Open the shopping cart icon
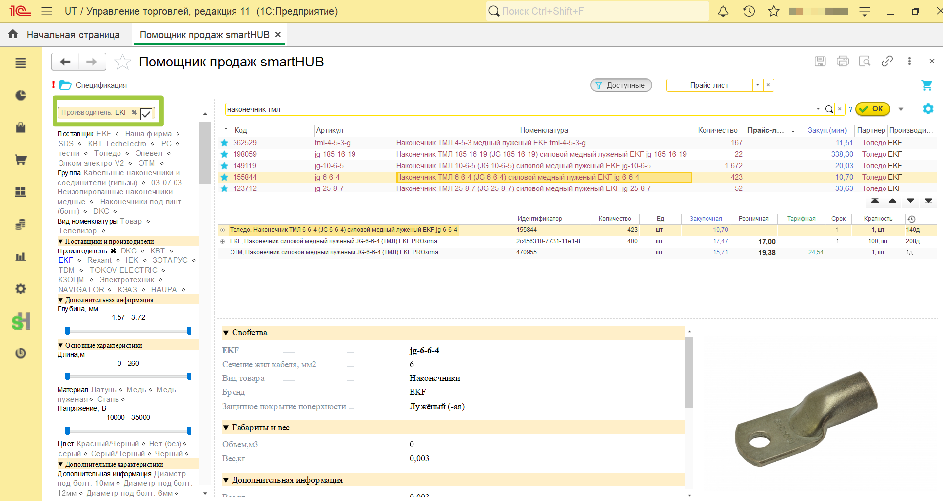 coord(926,85)
